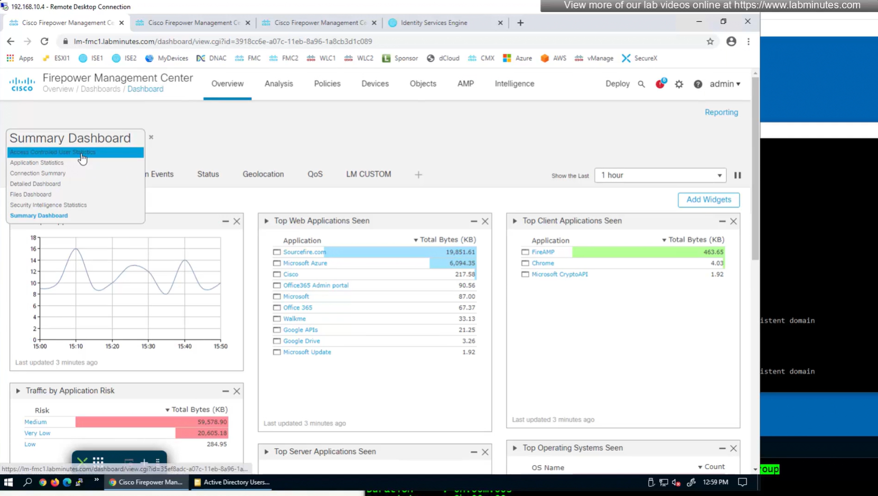Expand the admin user menu
Screen dimensions: 878x496
point(725,84)
